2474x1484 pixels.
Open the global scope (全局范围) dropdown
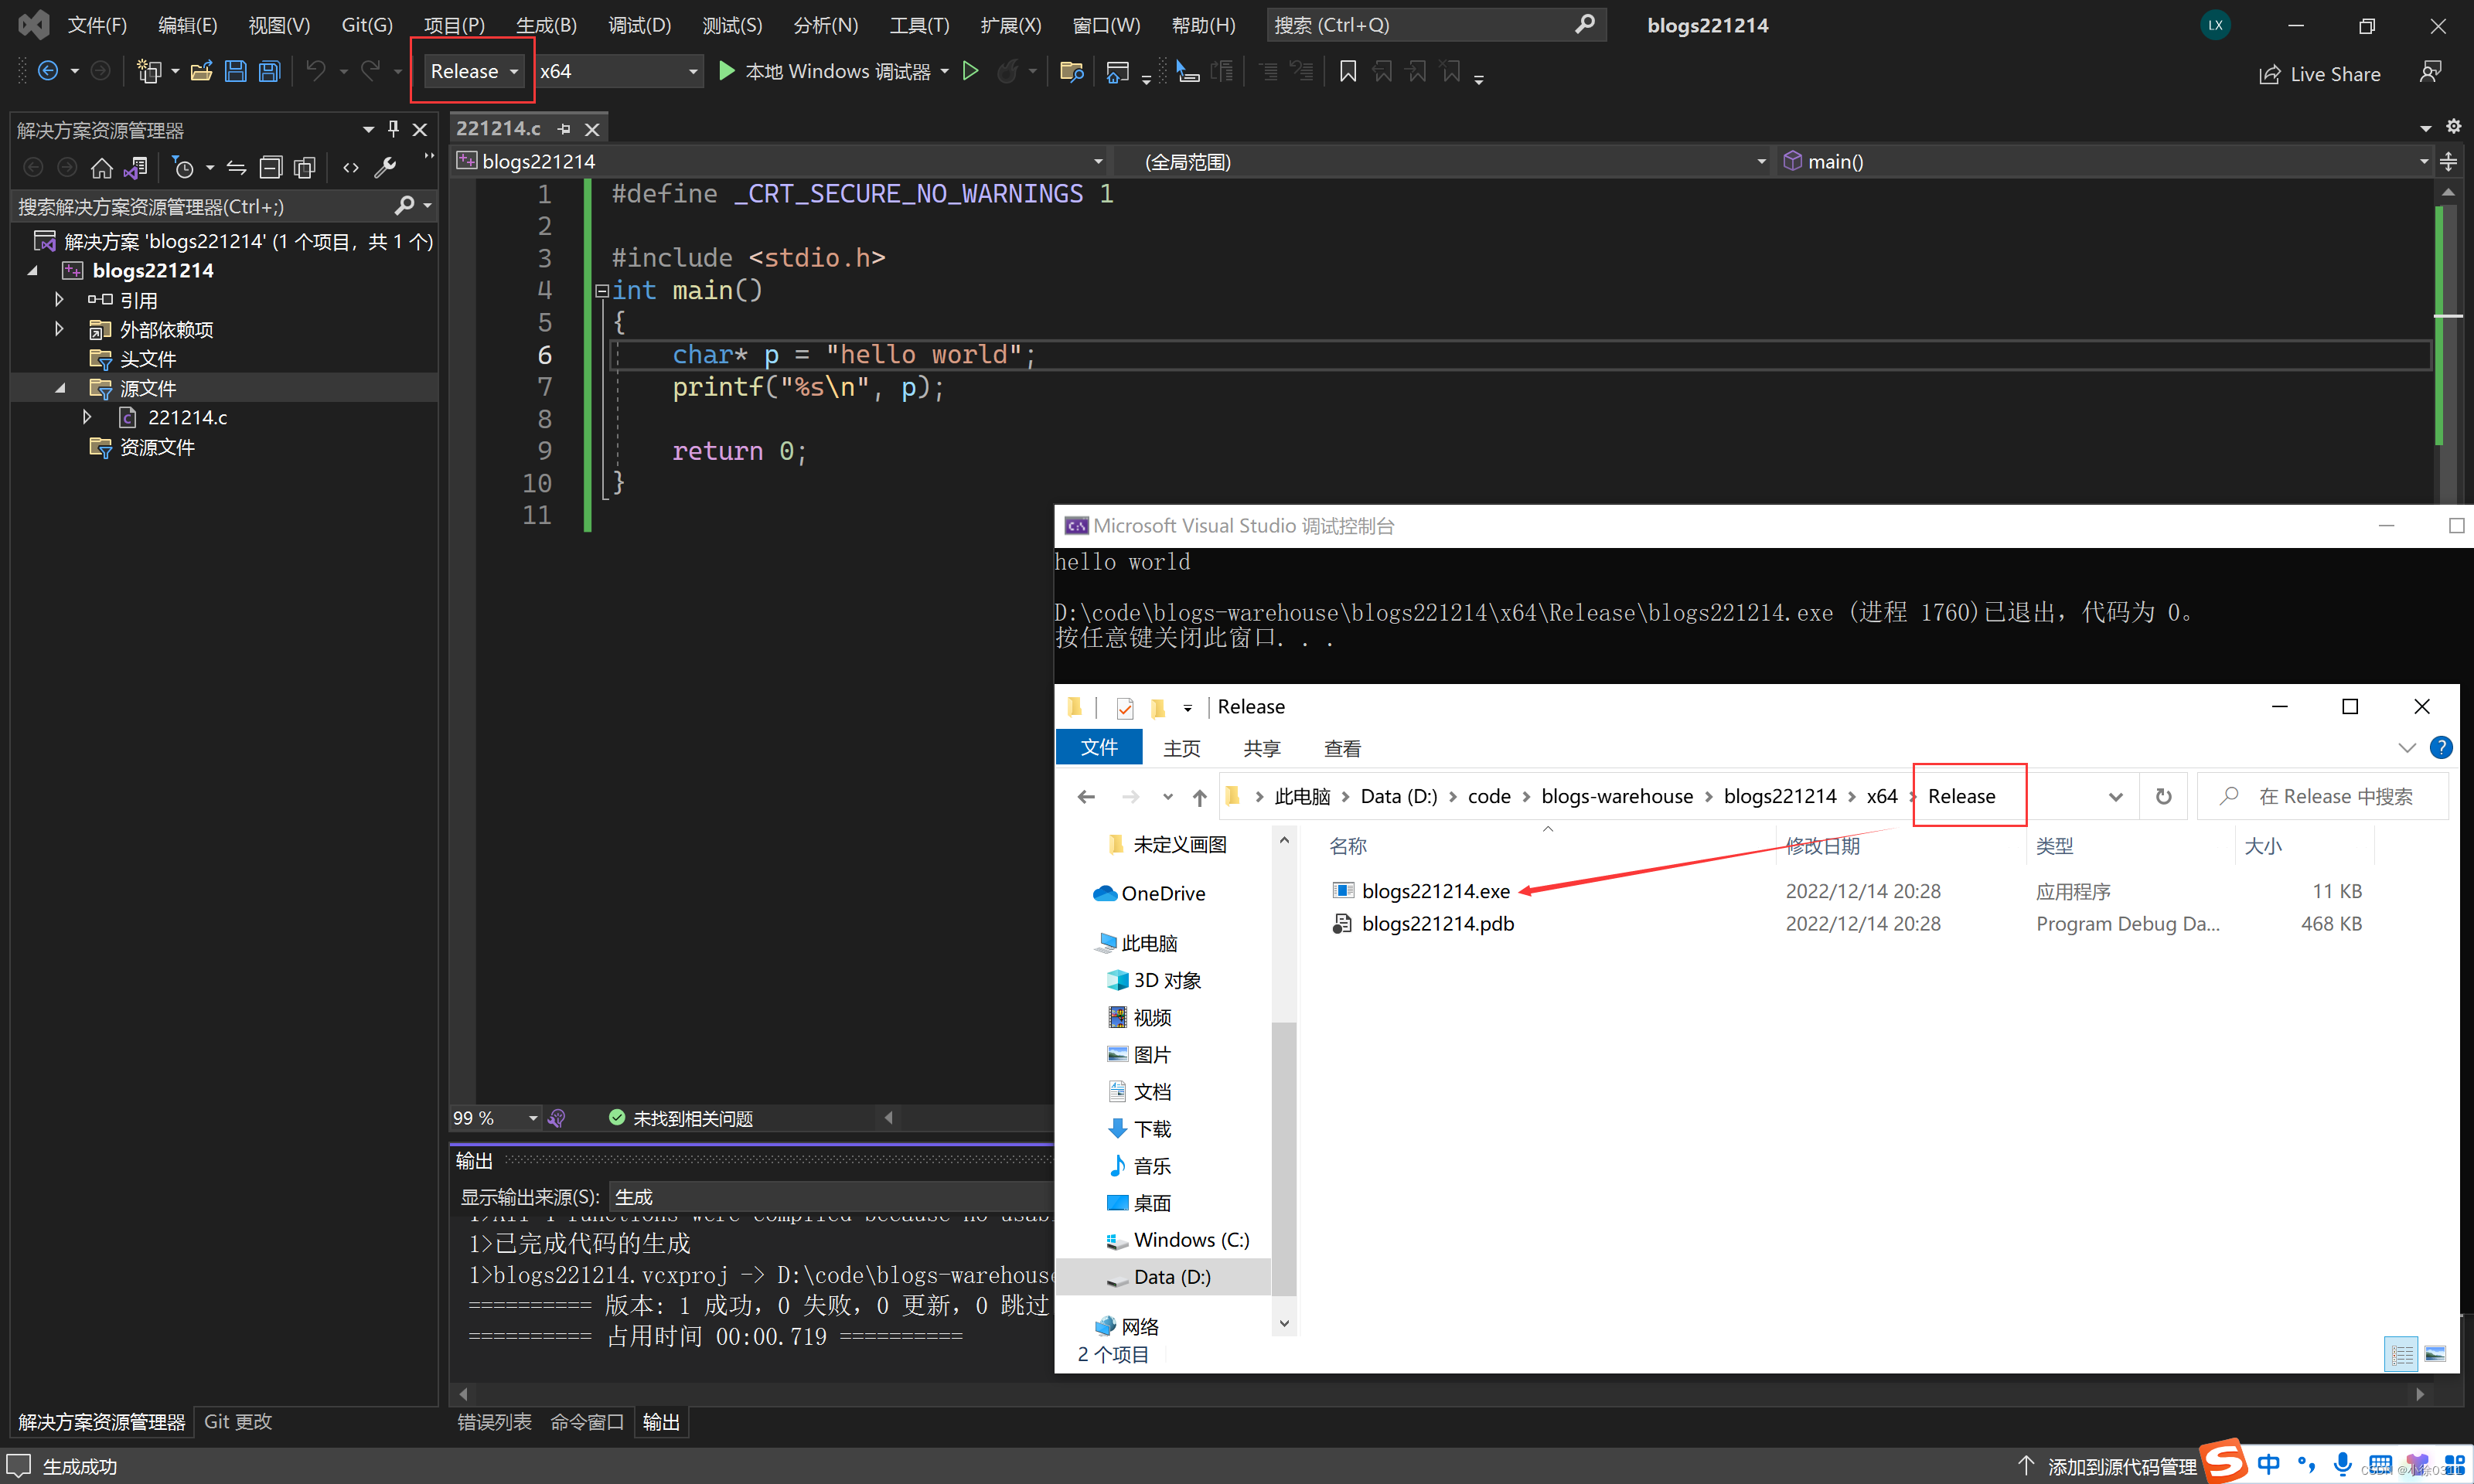(x=1443, y=161)
